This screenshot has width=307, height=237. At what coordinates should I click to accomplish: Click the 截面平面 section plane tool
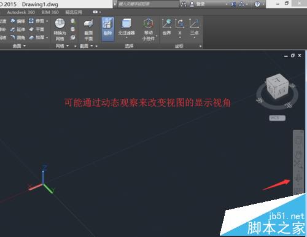[88, 29]
